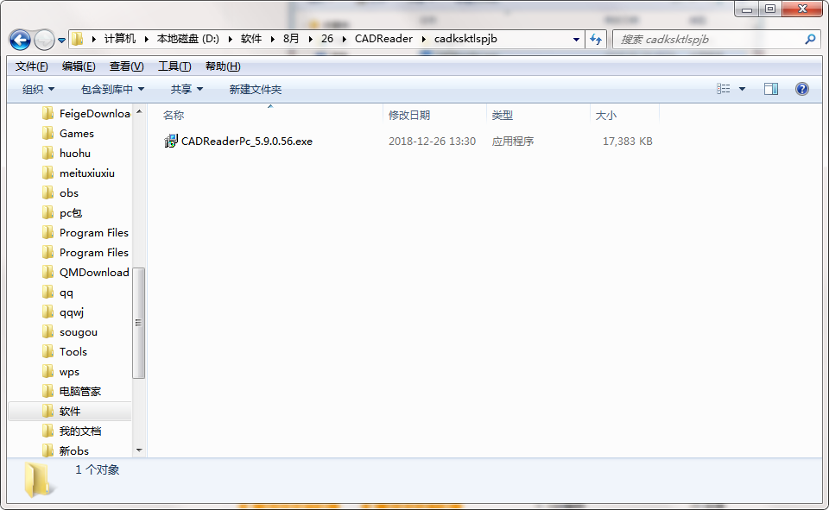Maximize the explorer window
The width and height of the screenshot is (829, 510).
tap(770, 9)
